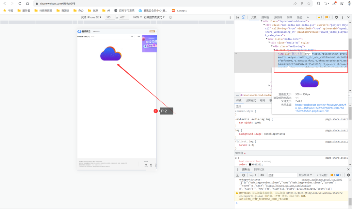Open the 'top' JavaScript context dropdown
The width and height of the screenshot is (352, 209).
(252, 175)
